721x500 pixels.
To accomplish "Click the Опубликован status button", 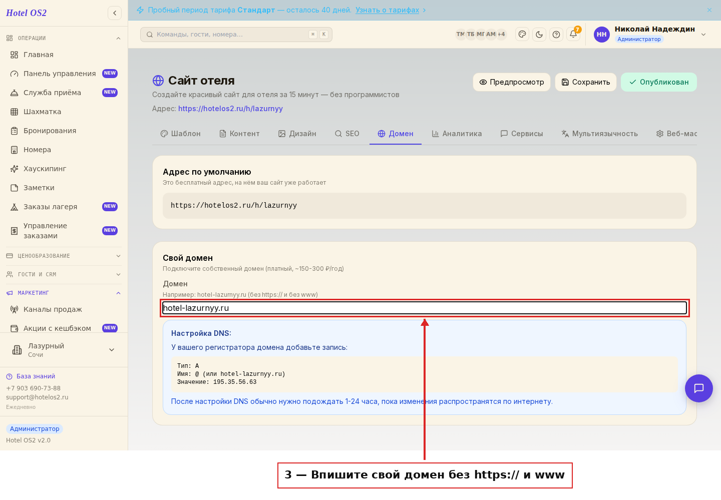I will [659, 82].
